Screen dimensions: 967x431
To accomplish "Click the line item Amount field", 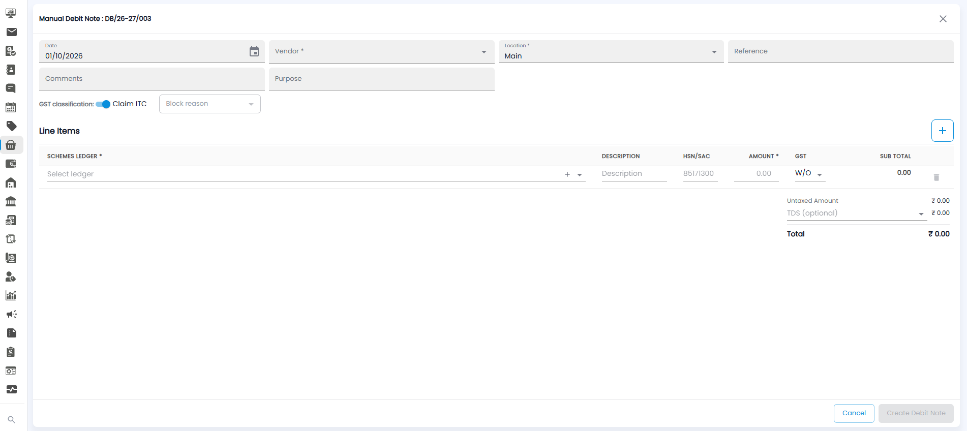I will [x=757, y=174].
